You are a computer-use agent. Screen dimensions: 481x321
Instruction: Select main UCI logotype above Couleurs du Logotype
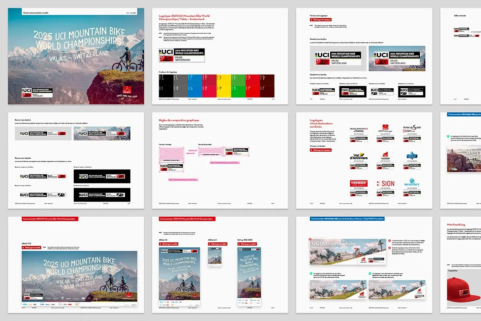coord(182,55)
